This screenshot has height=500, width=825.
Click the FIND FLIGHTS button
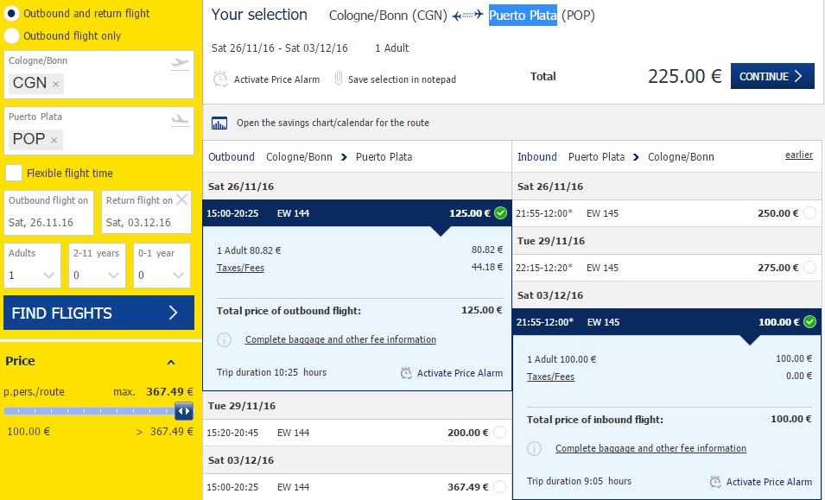click(x=99, y=313)
